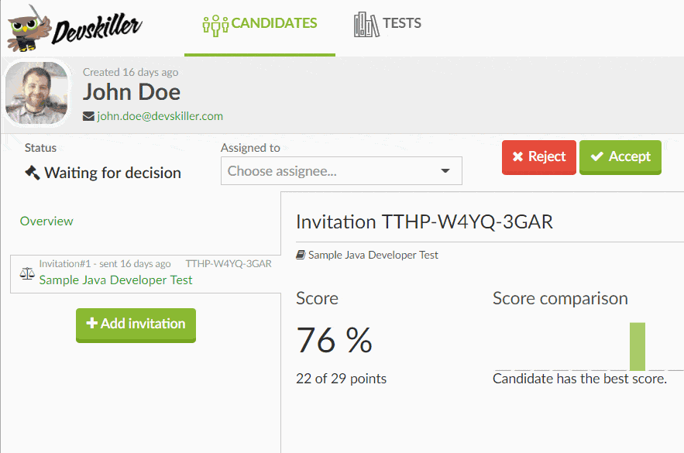Accept the candidate John Doe

(x=620, y=157)
